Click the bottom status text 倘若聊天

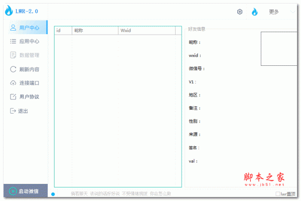coord(79,193)
